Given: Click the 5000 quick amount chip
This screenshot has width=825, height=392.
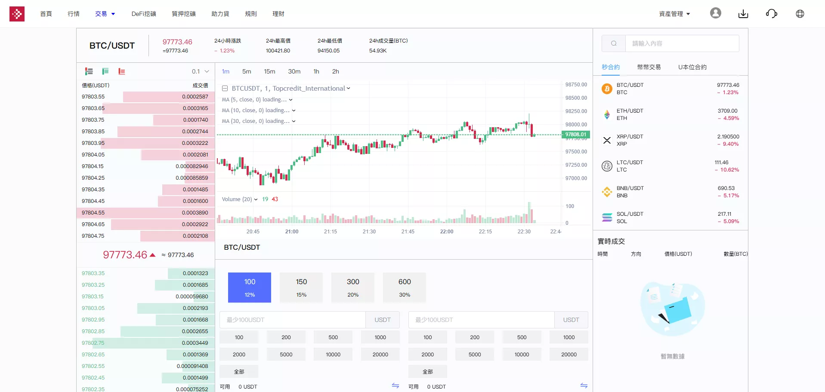Looking at the screenshot, I should pyautogui.click(x=286, y=354).
